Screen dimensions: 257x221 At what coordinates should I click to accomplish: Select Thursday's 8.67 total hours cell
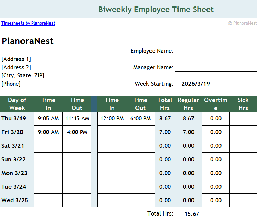[165, 118]
